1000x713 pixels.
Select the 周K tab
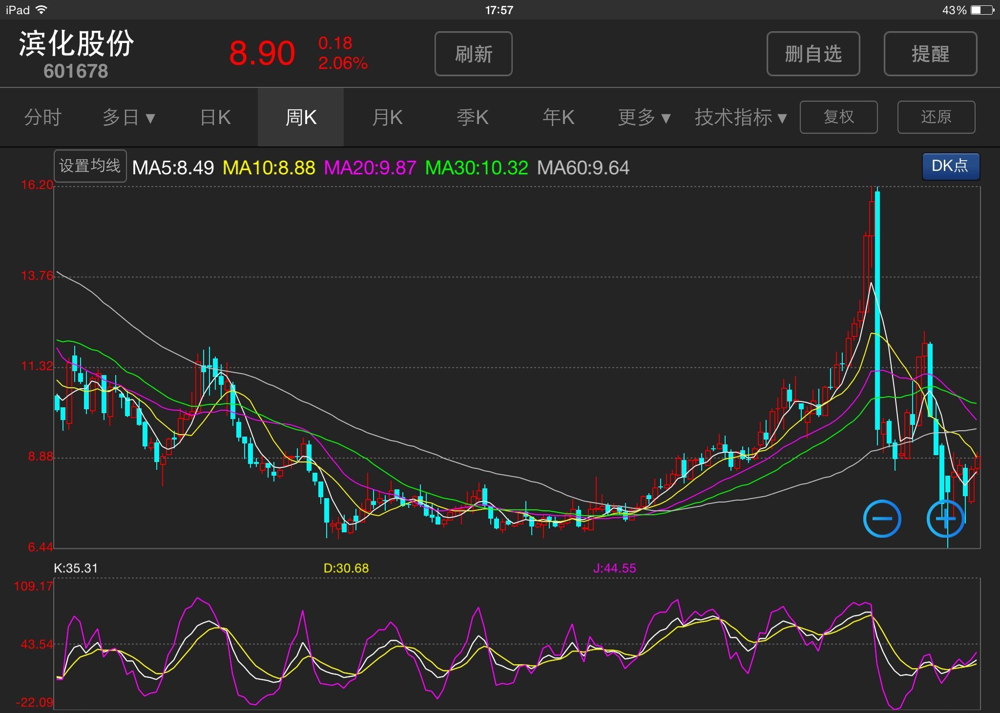pos(301,118)
